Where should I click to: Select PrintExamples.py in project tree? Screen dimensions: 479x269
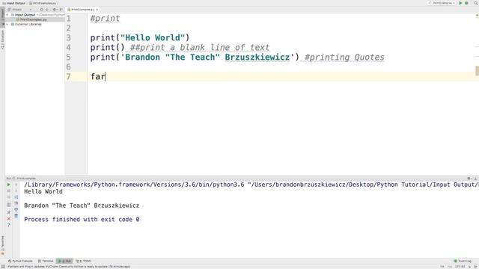click(33, 19)
